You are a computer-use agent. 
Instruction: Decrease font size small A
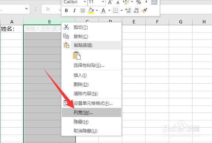click(118, 2)
